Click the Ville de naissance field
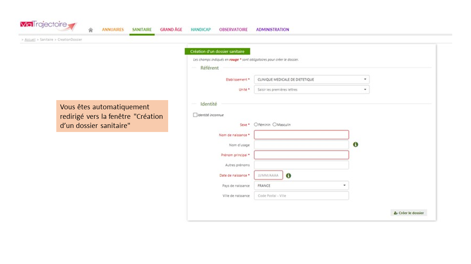This screenshot has height=264, width=471. click(x=301, y=196)
